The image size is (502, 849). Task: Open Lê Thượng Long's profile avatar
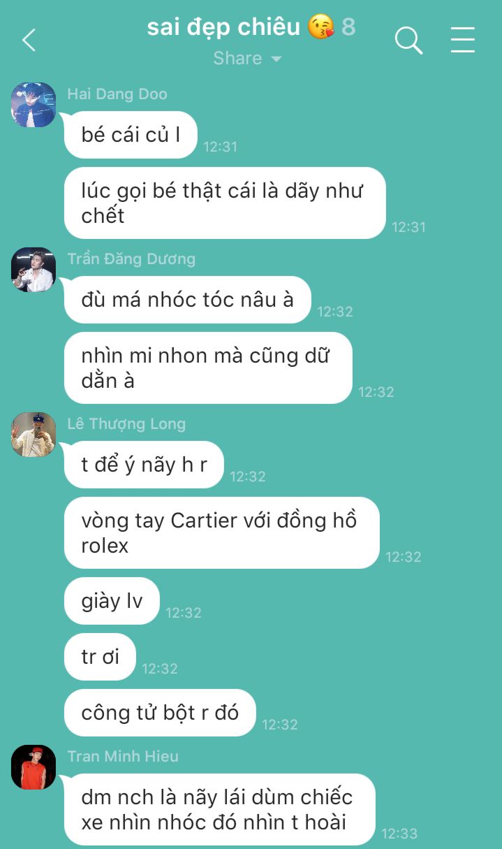pyautogui.click(x=34, y=435)
